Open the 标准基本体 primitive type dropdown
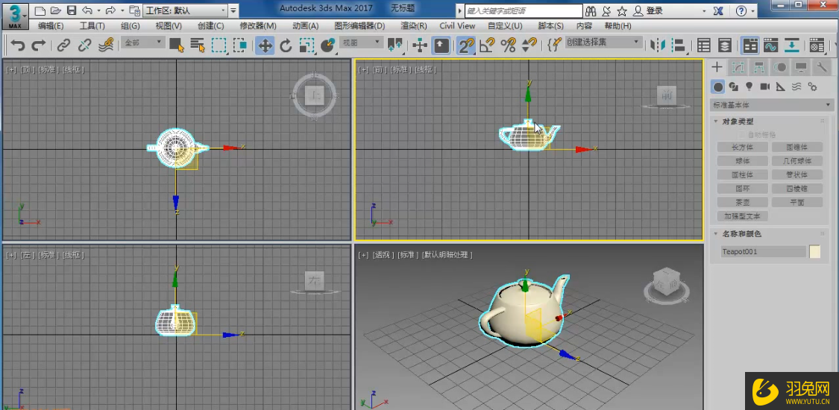Viewport: 839px width, 410px height. point(771,105)
